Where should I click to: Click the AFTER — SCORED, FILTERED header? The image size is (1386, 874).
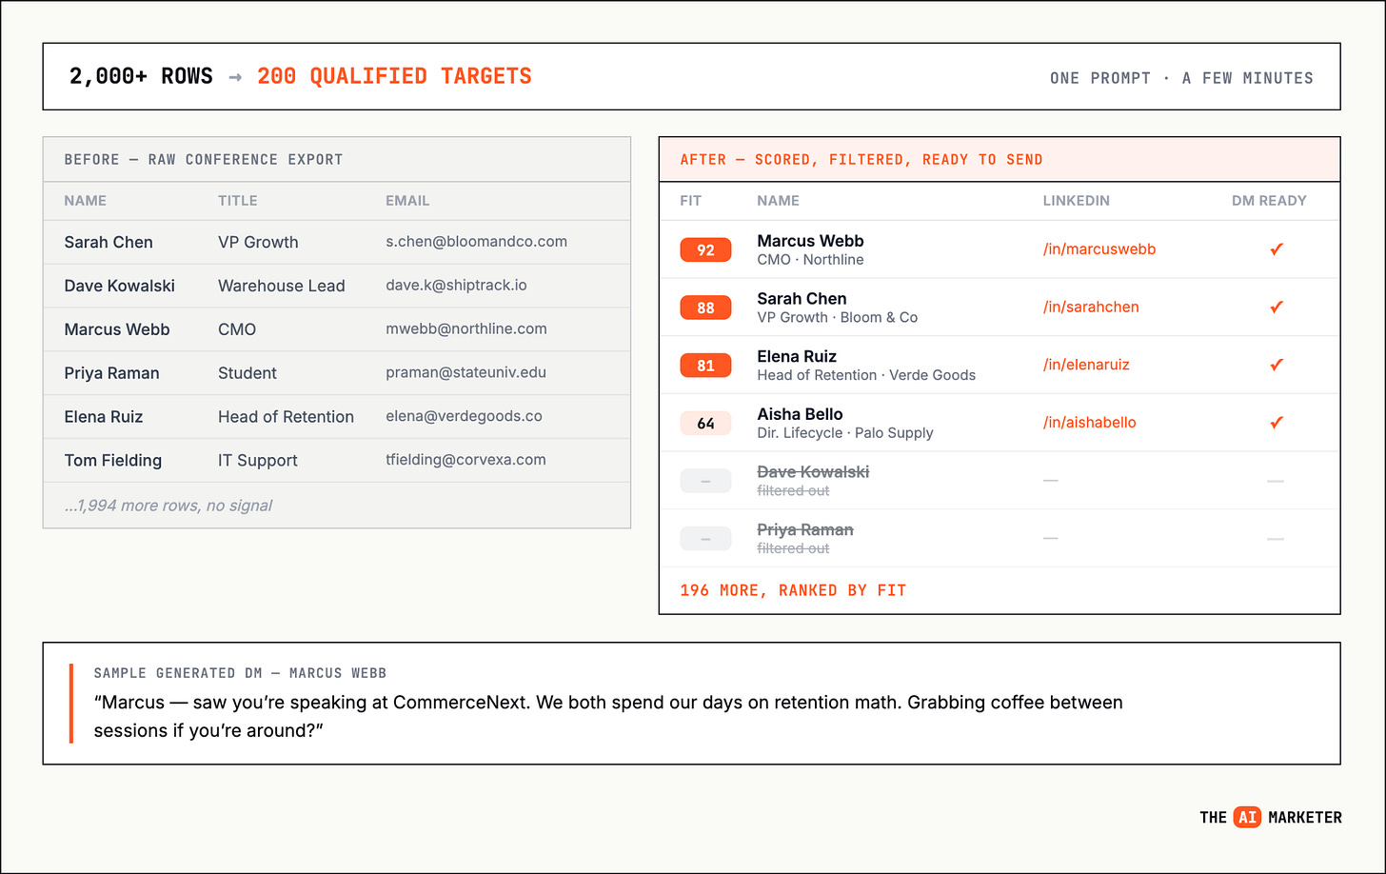click(861, 160)
